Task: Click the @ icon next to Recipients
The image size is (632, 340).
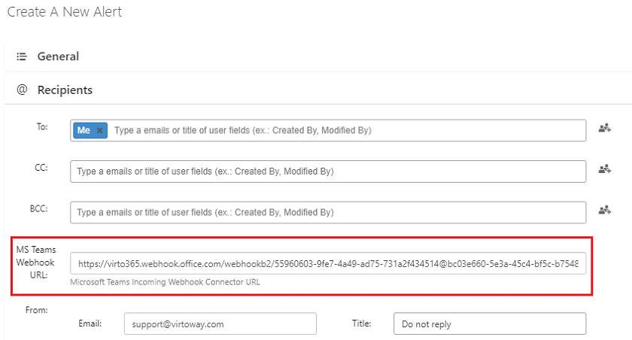Action: (22, 90)
